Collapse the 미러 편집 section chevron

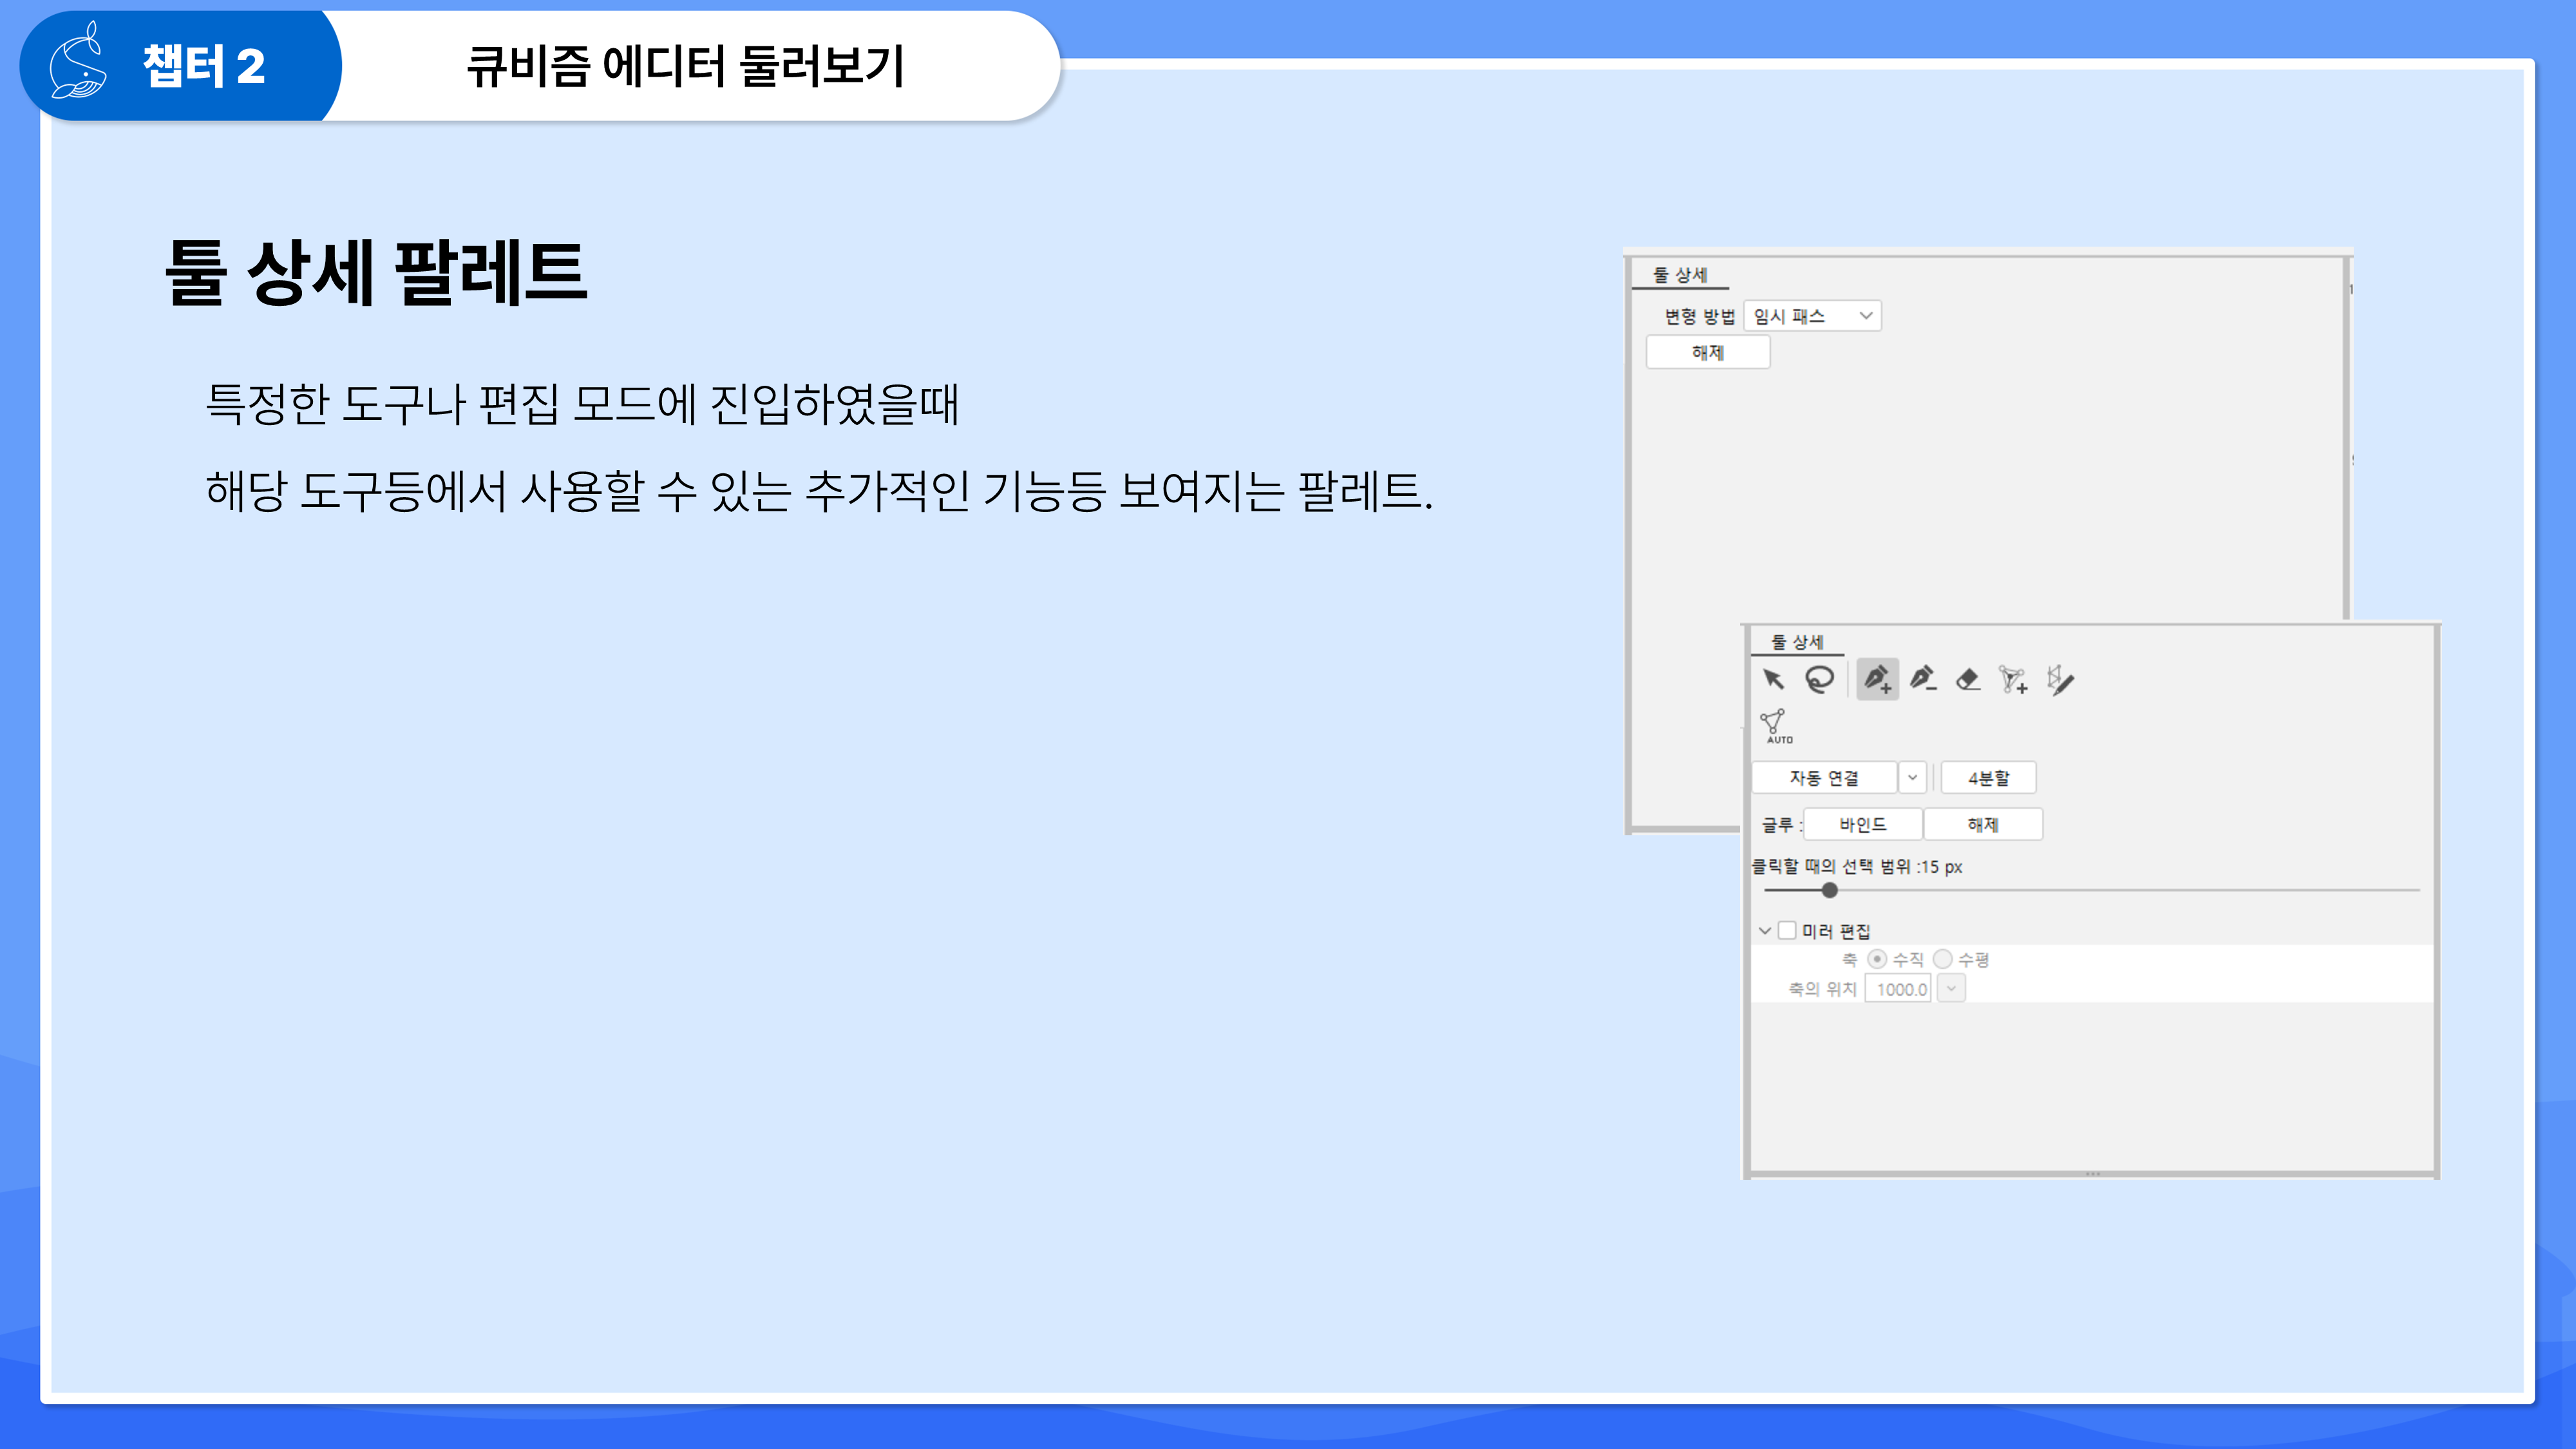coord(1765,931)
